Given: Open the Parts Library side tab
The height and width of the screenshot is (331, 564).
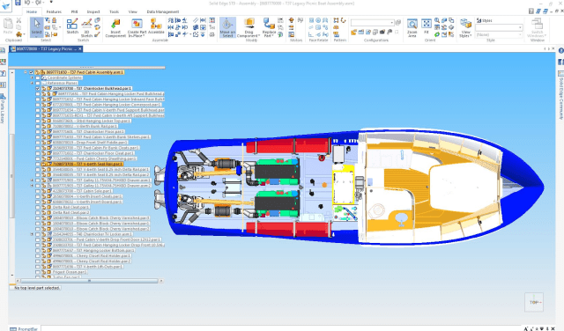Looking at the screenshot, I should coord(3,109).
